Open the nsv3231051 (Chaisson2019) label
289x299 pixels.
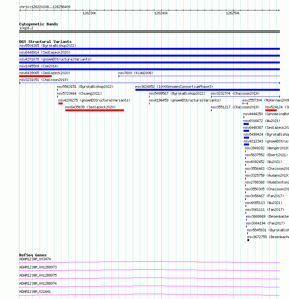(44, 80)
